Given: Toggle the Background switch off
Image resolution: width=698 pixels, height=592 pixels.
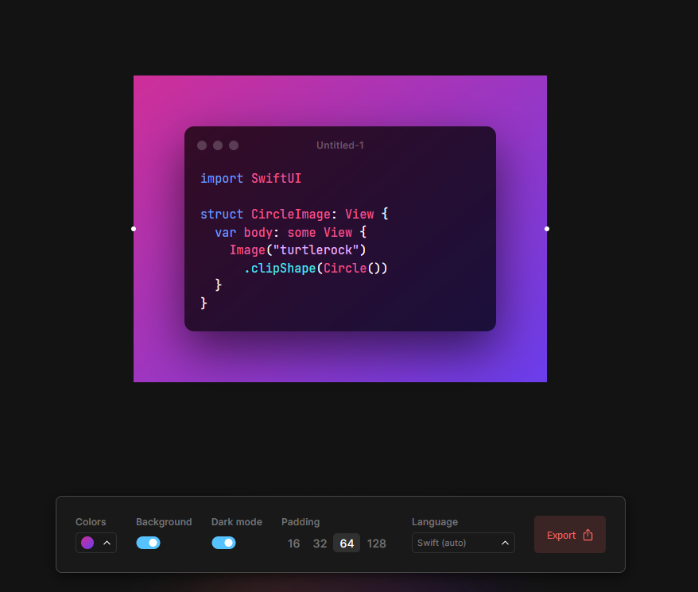Looking at the screenshot, I should coord(148,543).
